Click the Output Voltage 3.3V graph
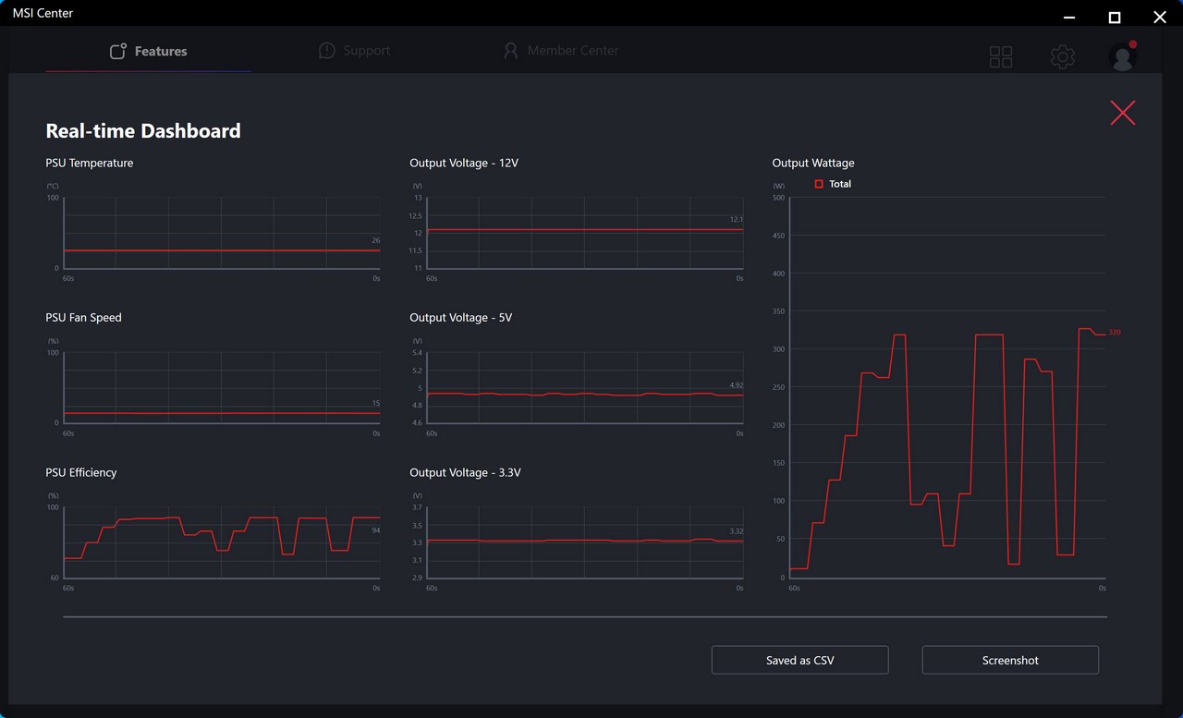 tap(585, 542)
